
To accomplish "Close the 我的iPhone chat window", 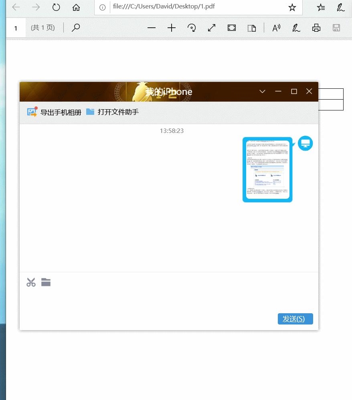I will point(309,91).
